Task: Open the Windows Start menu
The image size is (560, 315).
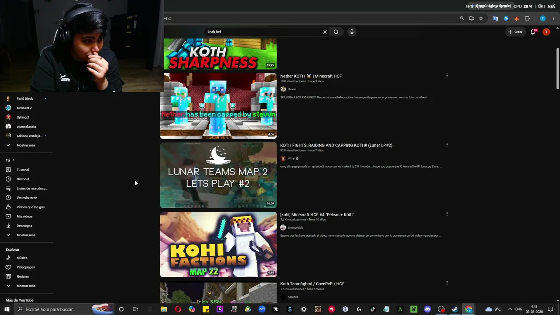Action: click(7, 309)
